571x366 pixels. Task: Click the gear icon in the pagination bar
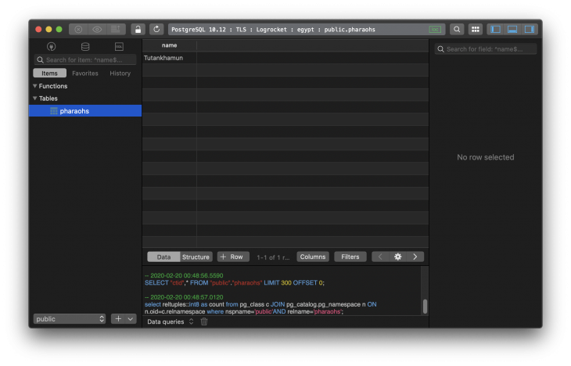(397, 257)
